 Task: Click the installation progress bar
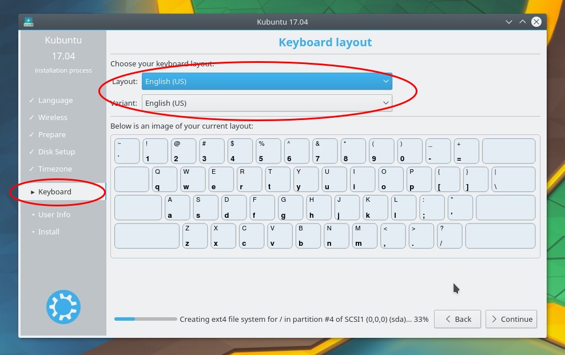click(x=146, y=319)
